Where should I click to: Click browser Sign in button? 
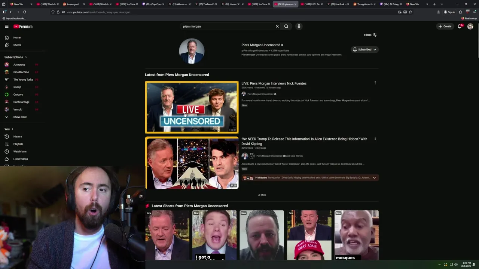(449, 12)
